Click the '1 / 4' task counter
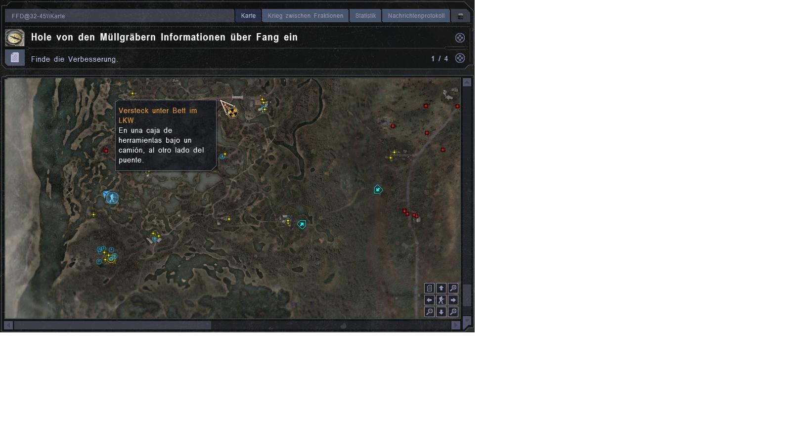Viewport: 798px width, 443px height. click(x=440, y=59)
